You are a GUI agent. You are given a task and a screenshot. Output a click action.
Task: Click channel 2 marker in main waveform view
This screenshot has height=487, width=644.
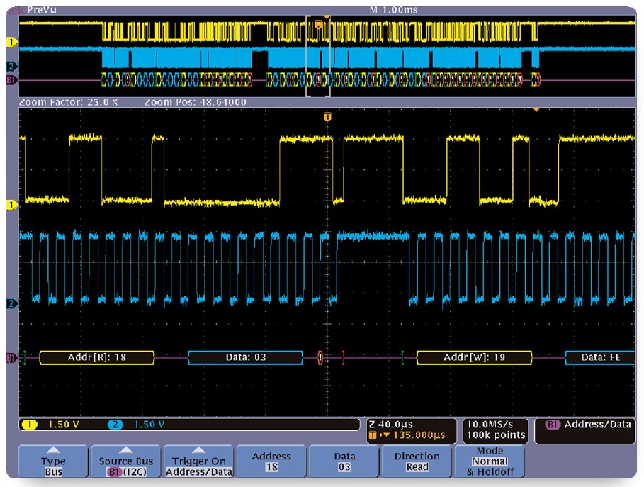coord(11,304)
